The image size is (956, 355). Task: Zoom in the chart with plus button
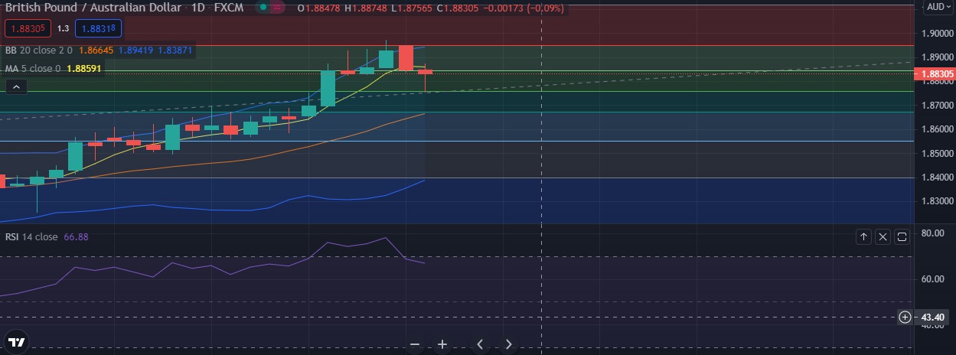pos(442,344)
